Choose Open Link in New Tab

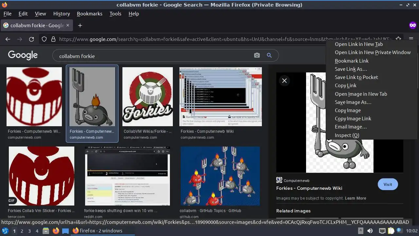372,44
